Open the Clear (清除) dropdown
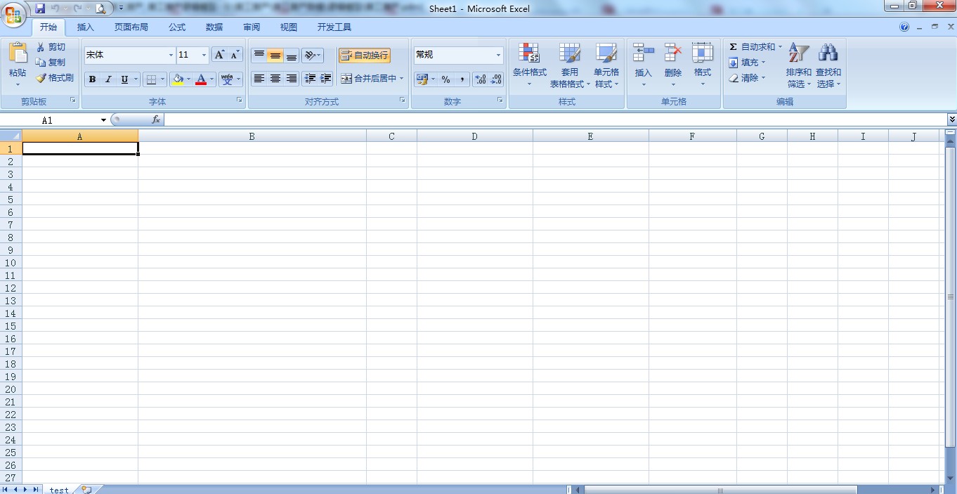 point(748,78)
